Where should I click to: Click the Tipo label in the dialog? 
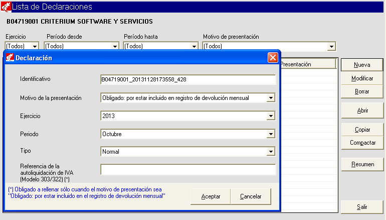(26, 151)
